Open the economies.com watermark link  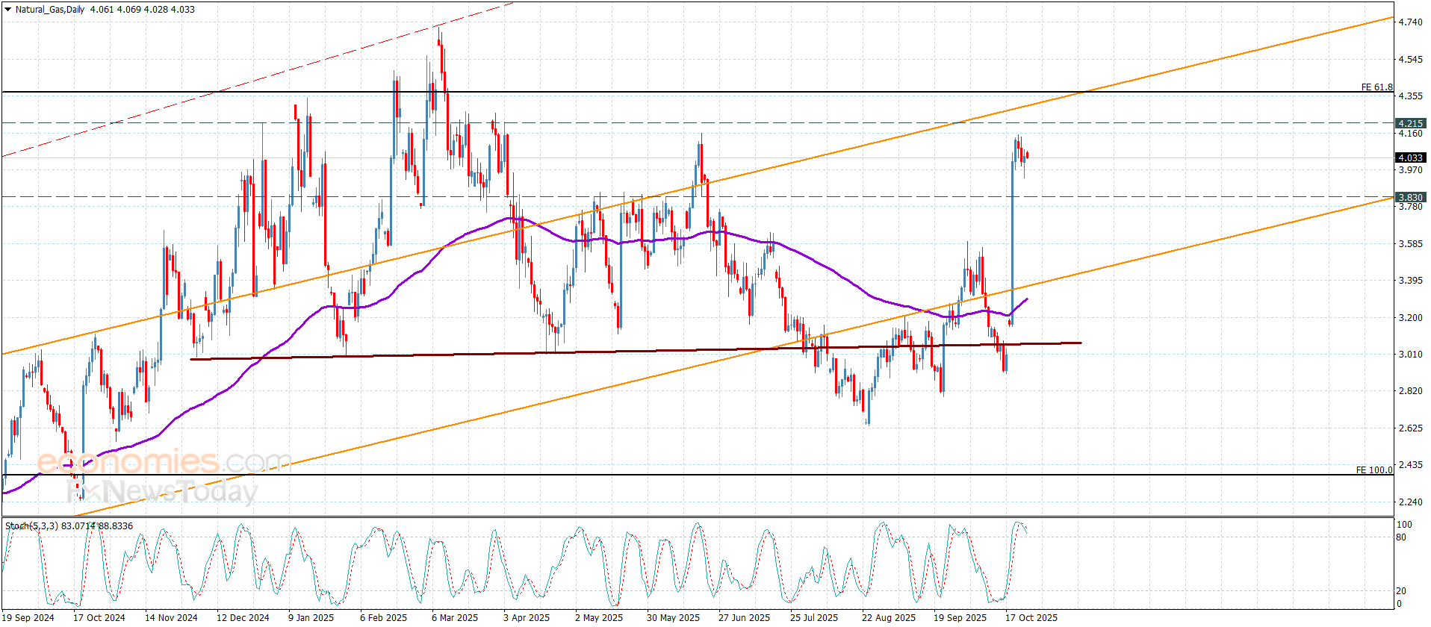tap(164, 462)
